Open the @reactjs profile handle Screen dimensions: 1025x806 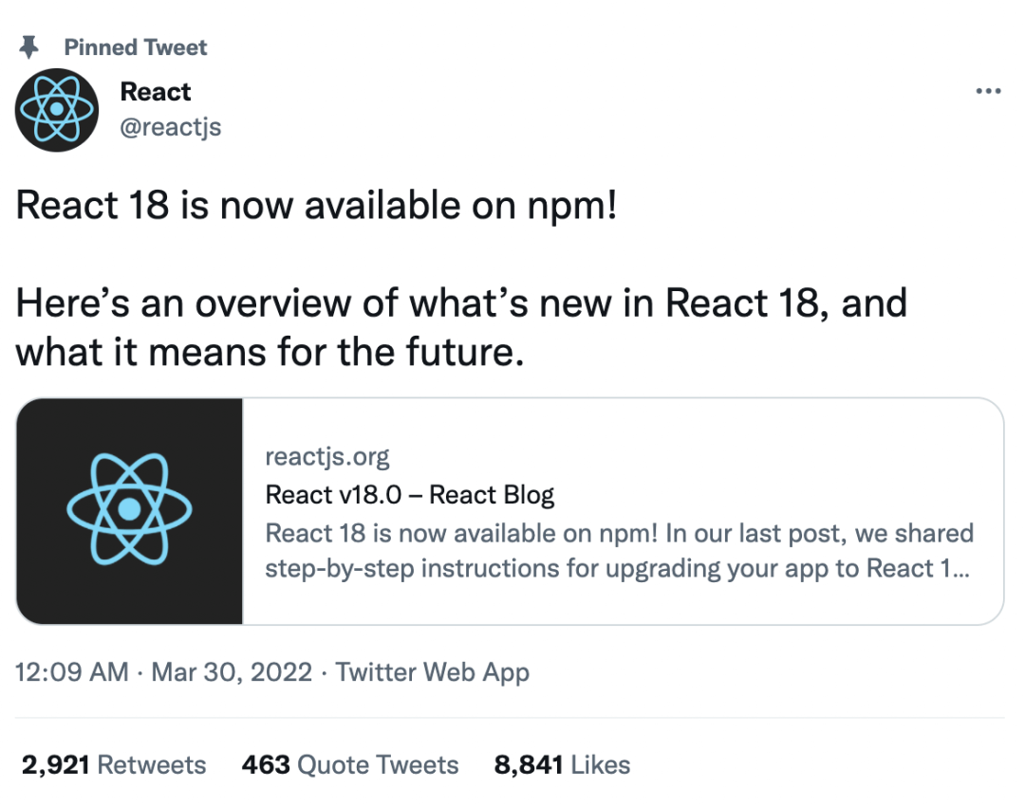(171, 126)
